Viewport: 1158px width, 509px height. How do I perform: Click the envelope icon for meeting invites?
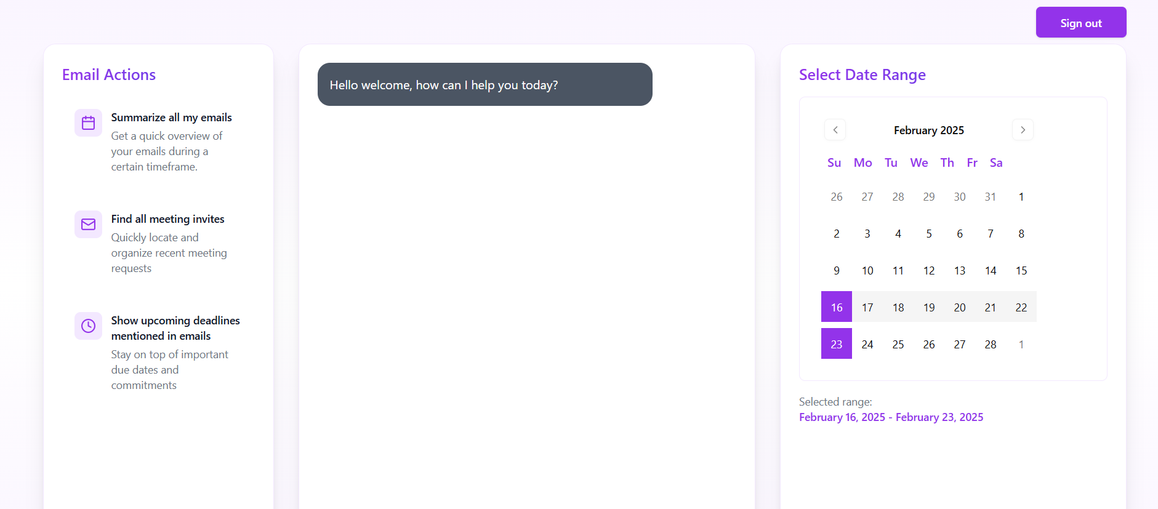88,225
